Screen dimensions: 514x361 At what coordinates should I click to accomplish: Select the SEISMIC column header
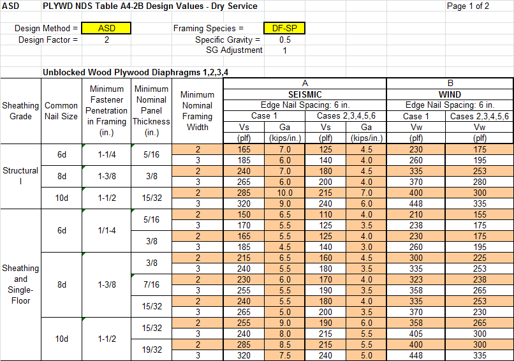pos(304,94)
